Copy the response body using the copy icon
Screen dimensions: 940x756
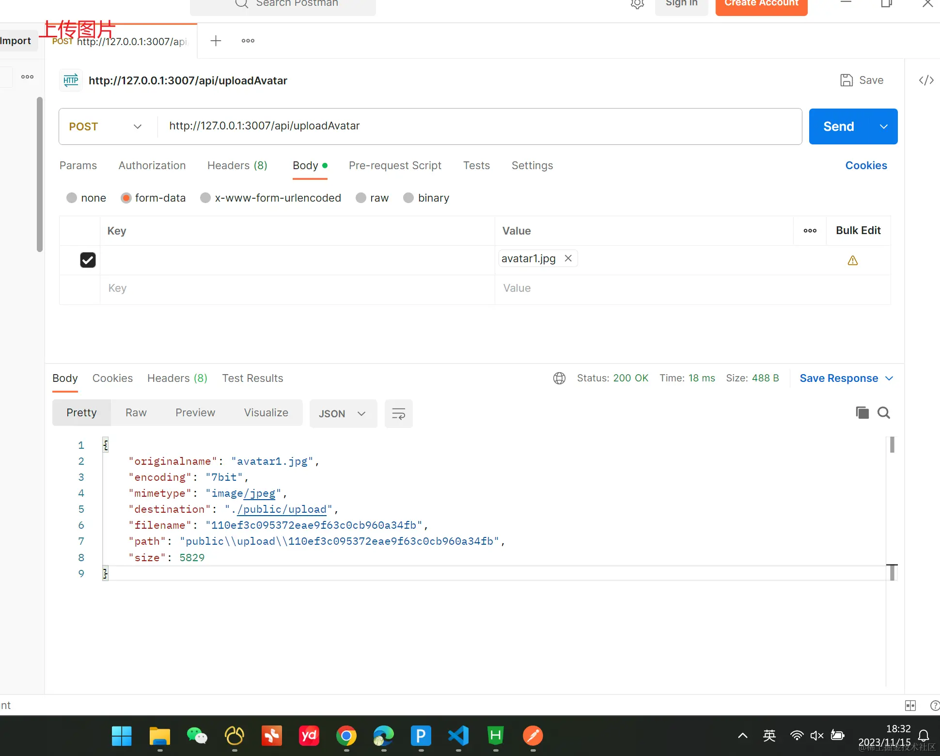[862, 413]
